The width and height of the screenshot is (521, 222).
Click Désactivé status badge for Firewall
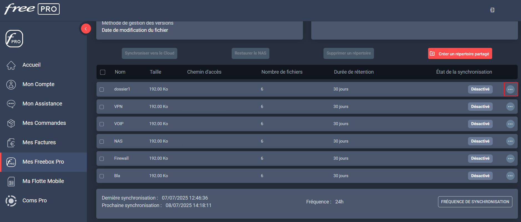480,158
